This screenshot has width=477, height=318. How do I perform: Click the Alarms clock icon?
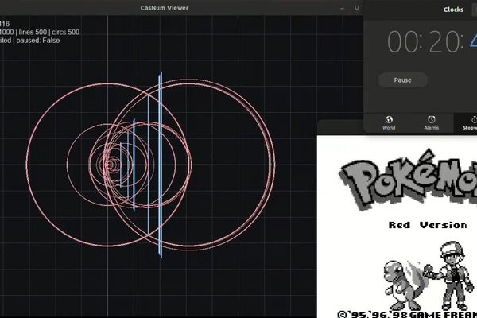[432, 119]
